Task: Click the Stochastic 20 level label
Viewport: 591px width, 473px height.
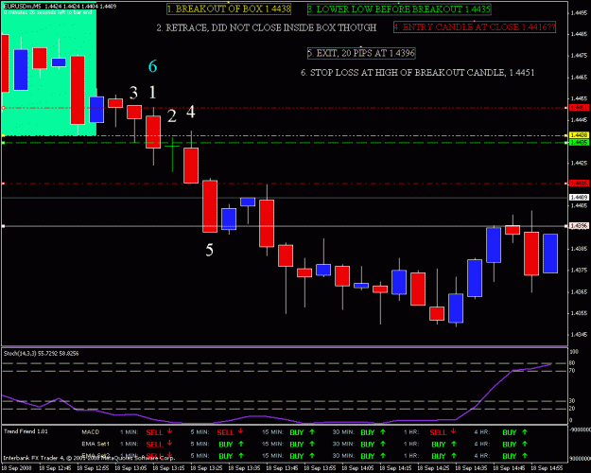Action: 572,409
